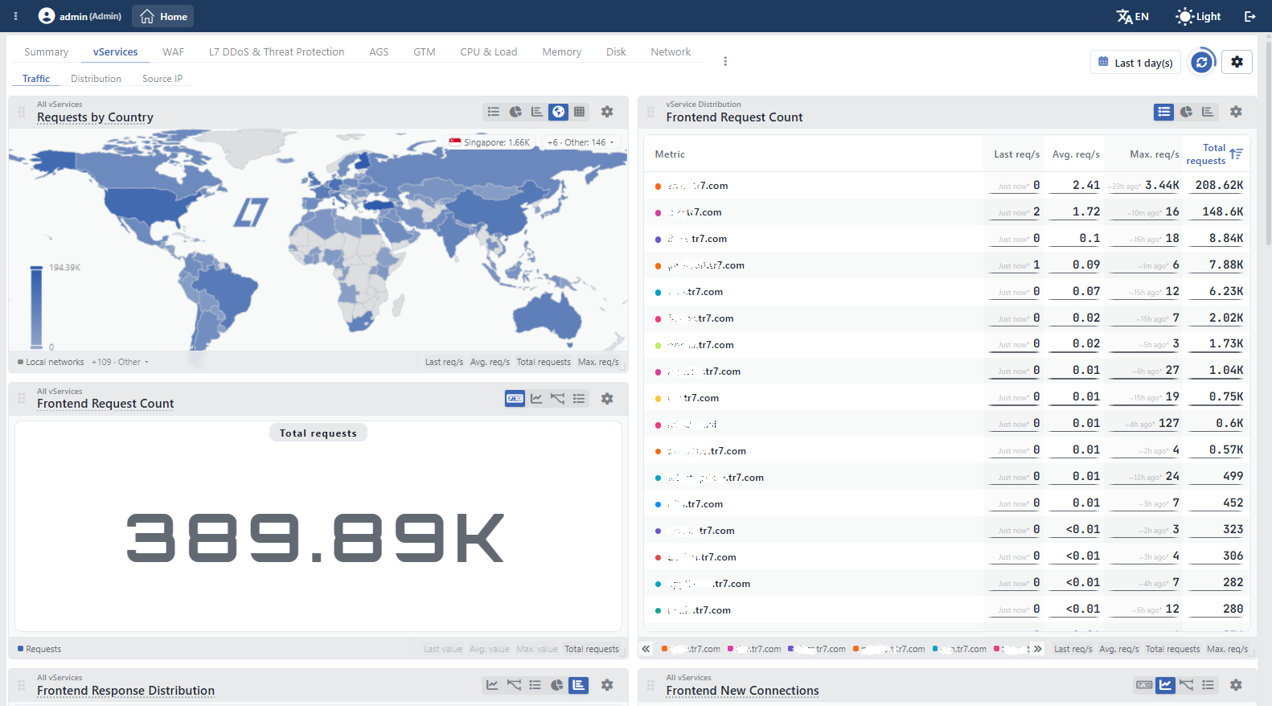Go to Home
This screenshot has height=706, width=1272.
coord(163,16)
